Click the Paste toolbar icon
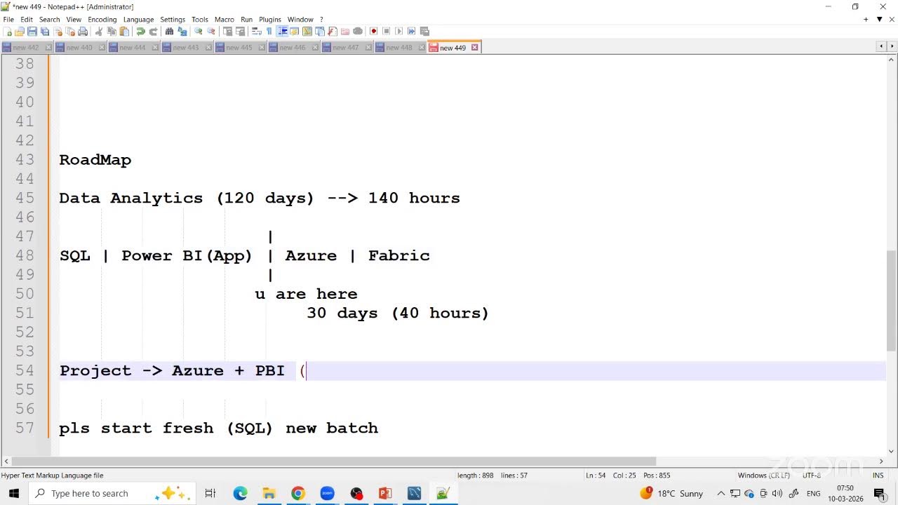 tap(124, 31)
